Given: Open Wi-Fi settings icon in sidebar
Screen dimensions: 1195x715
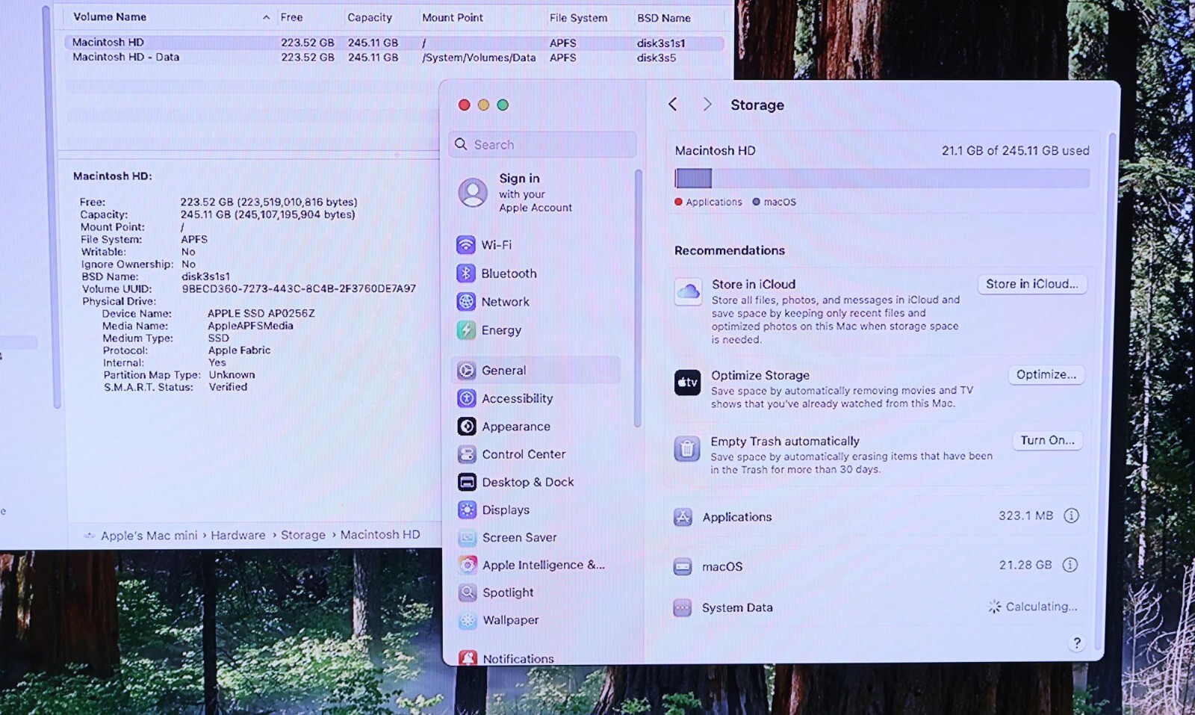Looking at the screenshot, I should click(466, 245).
